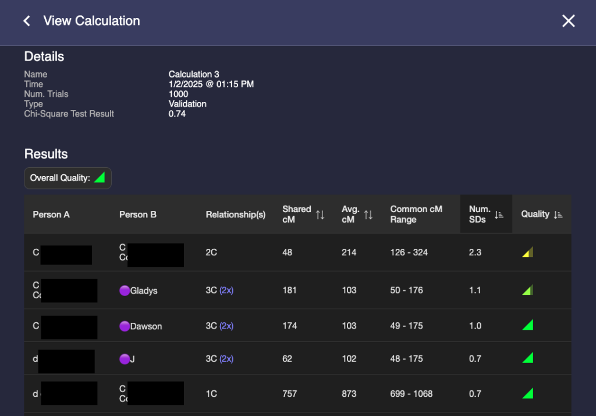The image size is (596, 416).
Task: Click the 2C relationship cell
Action: 211,252
